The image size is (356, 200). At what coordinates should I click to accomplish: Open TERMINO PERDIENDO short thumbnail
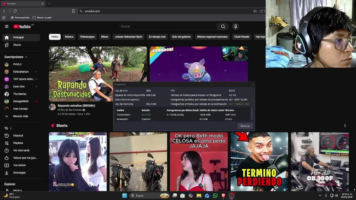(259, 162)
